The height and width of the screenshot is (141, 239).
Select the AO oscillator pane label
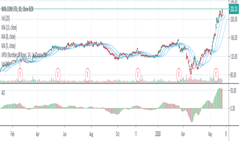3,93
